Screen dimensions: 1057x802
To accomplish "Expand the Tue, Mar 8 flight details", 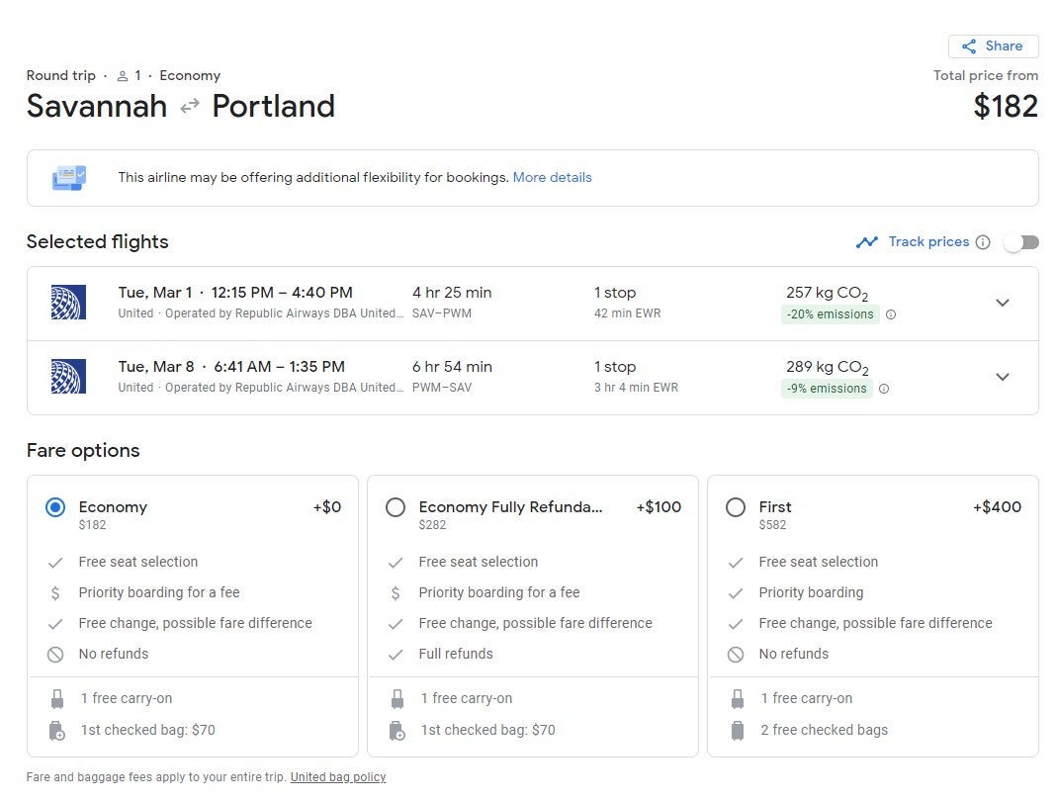I will [1002, 377].
